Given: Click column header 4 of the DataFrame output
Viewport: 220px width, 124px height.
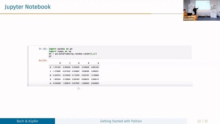Looking at the screenshot, I should pyautogui.click(x=98, y=63).
